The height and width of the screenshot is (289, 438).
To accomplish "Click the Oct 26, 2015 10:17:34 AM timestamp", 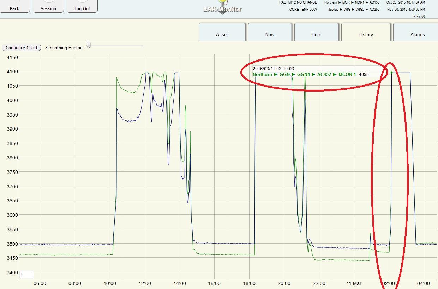I will tap(406, 2).
